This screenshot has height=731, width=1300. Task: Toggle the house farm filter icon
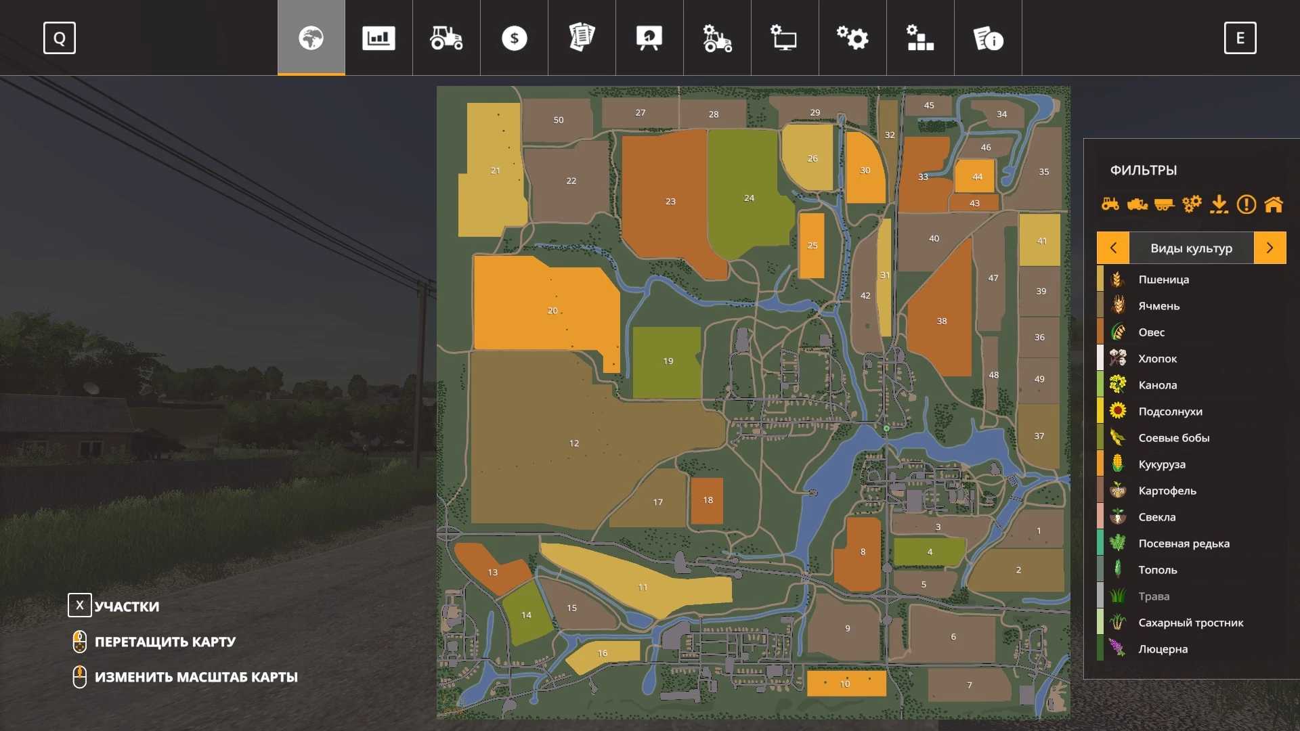[1274, 204]
